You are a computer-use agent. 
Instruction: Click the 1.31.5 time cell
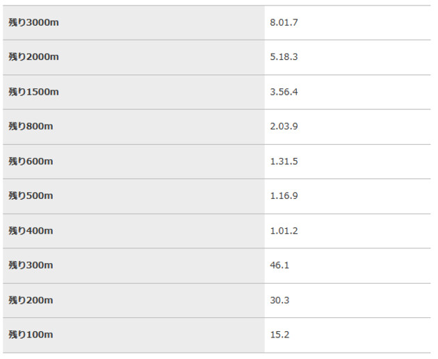(x=284, y=161)
